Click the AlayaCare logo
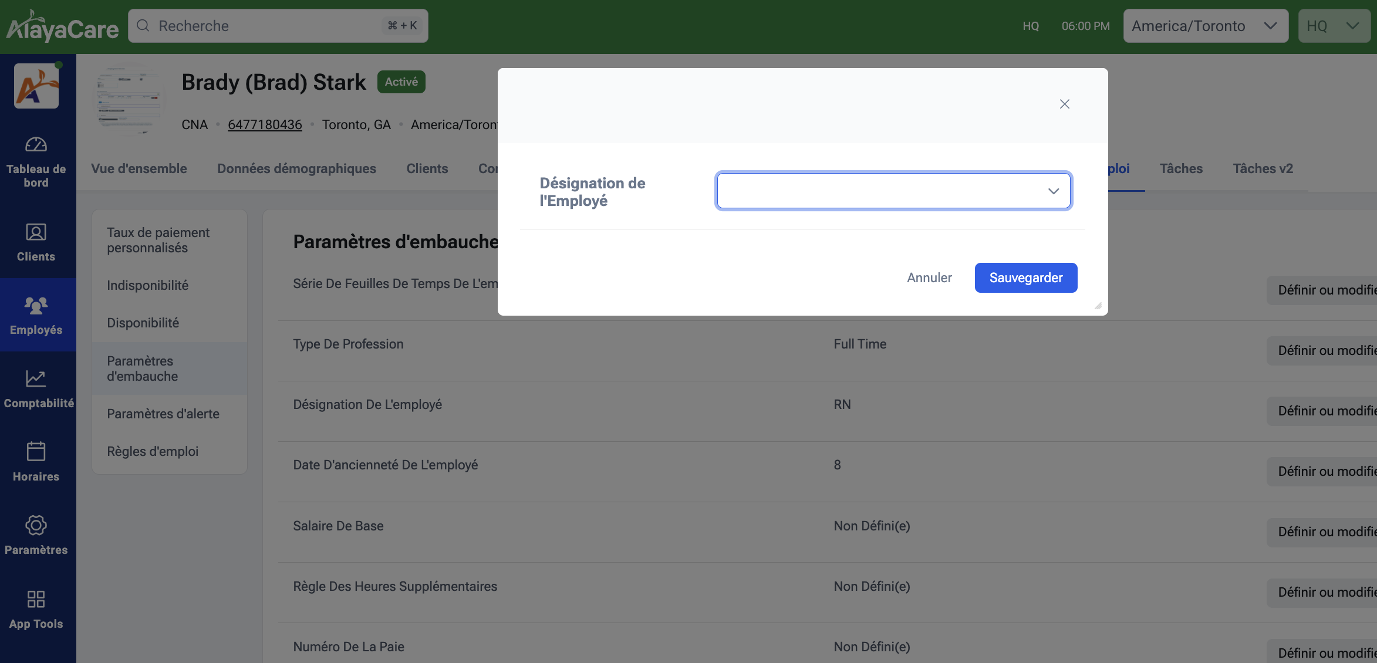Screen dimensions: 1377x663 (x=62, y=27)
